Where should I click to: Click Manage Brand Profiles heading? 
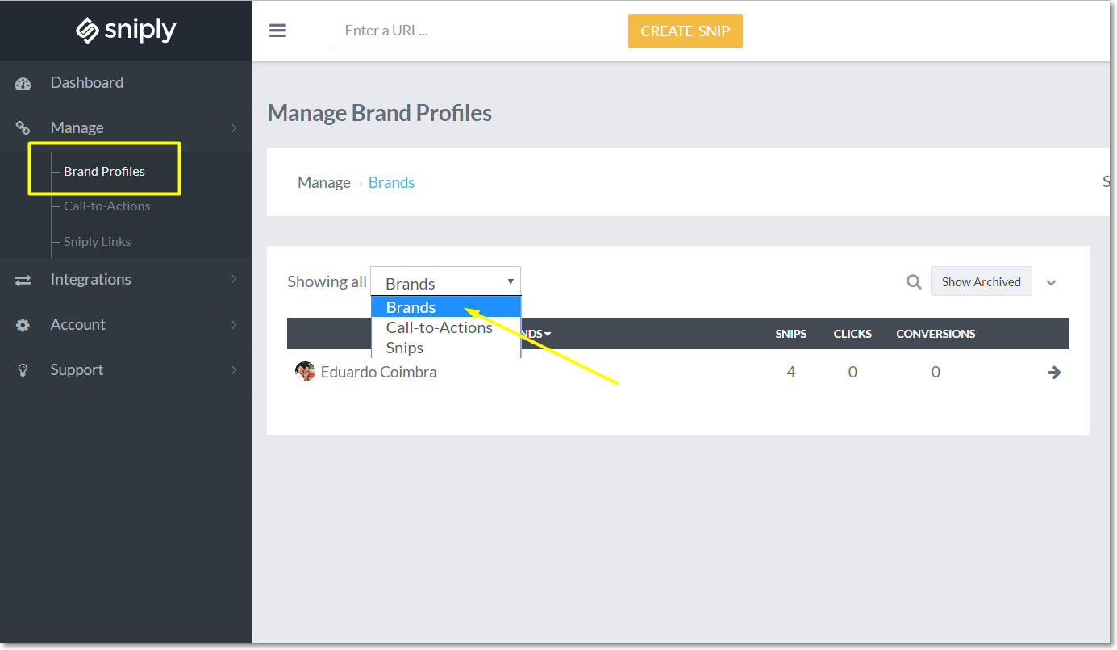(x=380, y=113)
